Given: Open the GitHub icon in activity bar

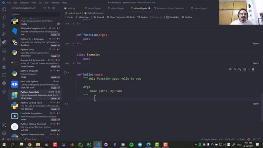Looking at the screenshot, I should [4, 67].
